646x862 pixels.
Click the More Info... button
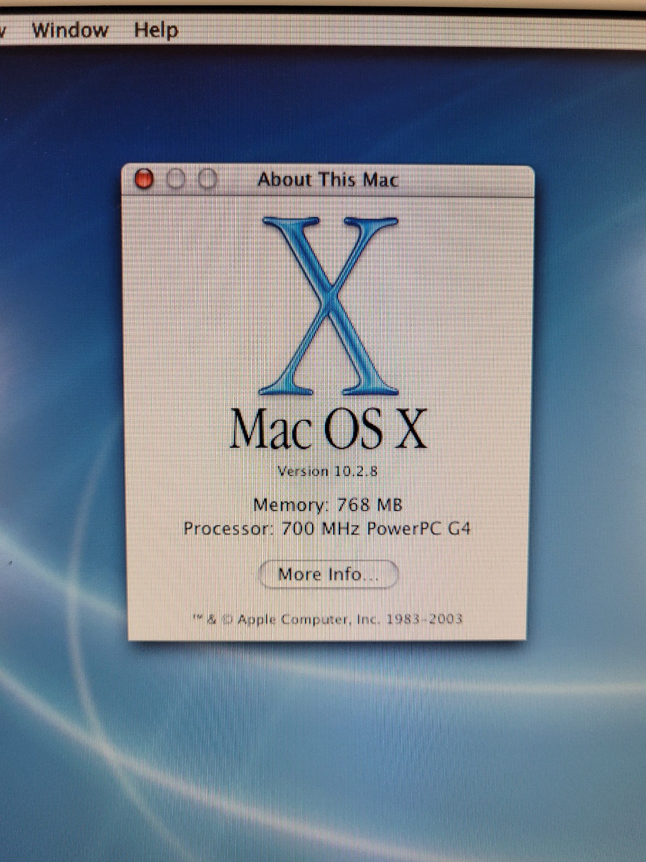coord(328,574)
